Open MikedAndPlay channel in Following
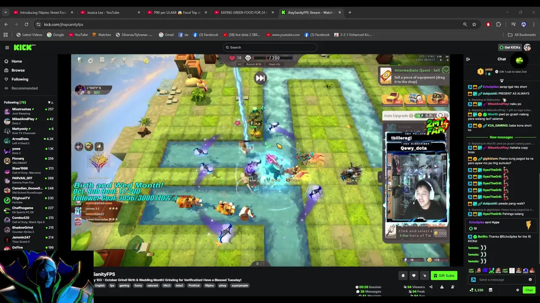This screenshot has height=303, width=540. coord(29,121)
